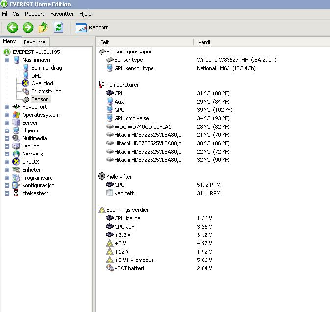Click the Server icon in the tree
The height and width of the screenshot is (312, 330).
[16, 123]
